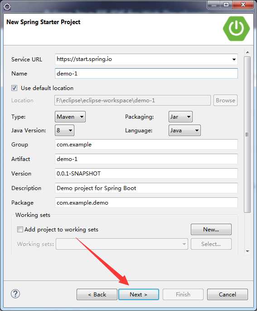Focus the Name field demo-1

pos(146,74)
